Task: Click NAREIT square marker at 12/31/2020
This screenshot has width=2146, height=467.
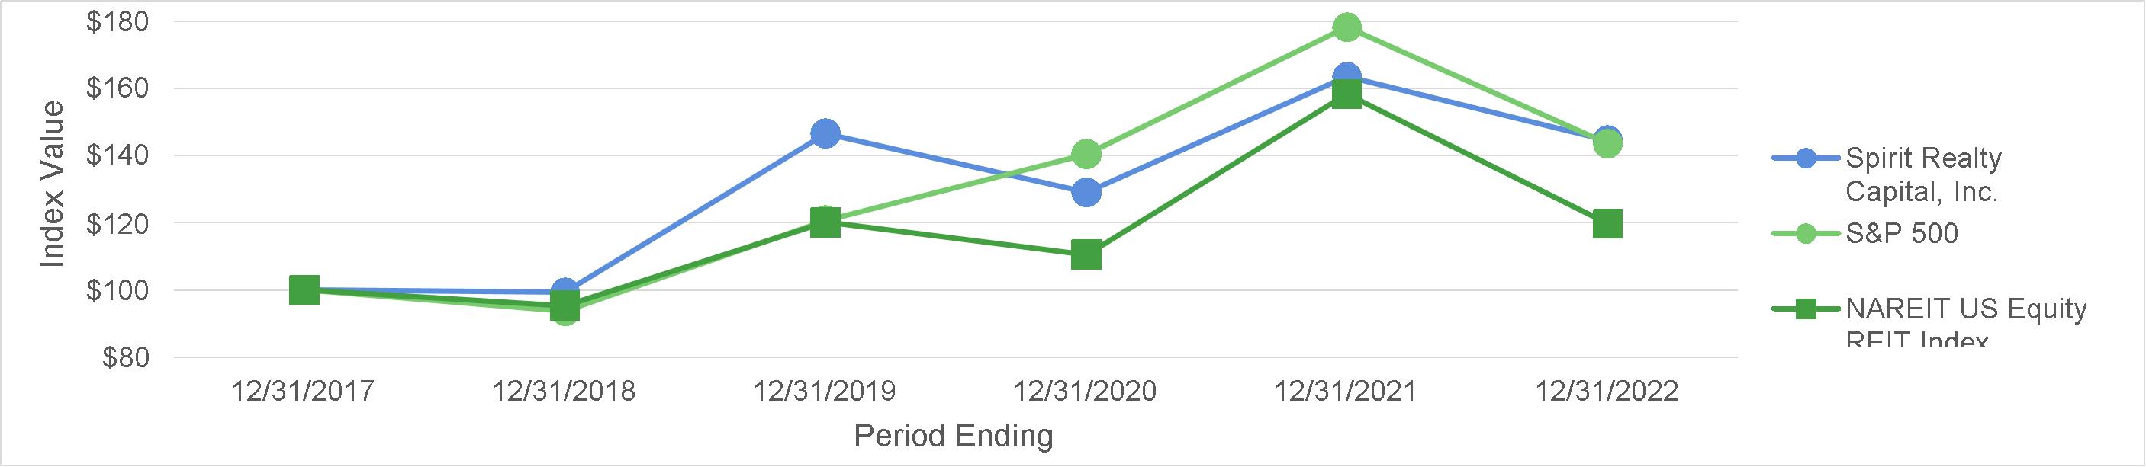Action: pyautogui.click(x=1086, y=254)
